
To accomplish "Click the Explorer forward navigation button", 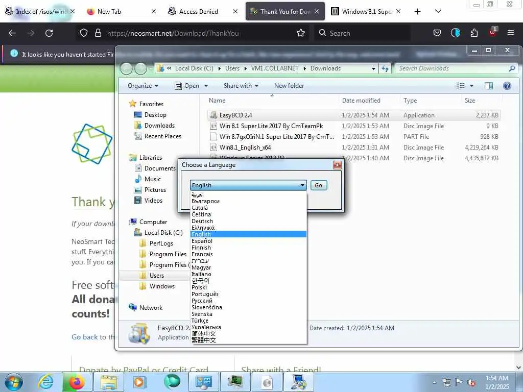I will 140,68.
